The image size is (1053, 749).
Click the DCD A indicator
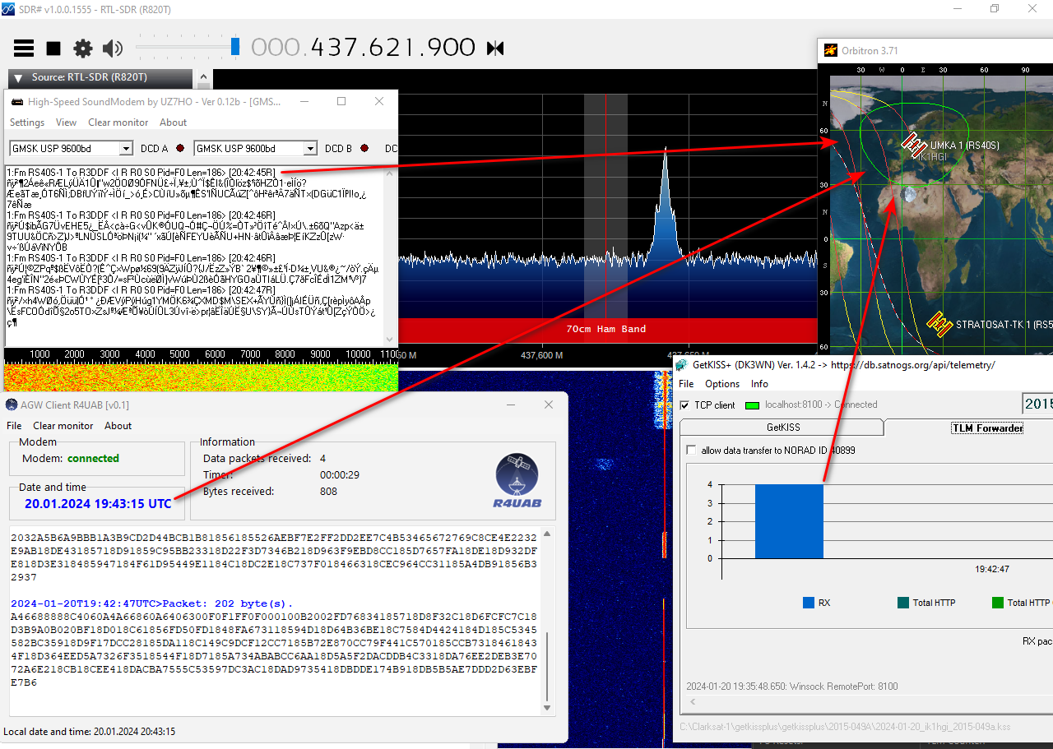(x=179, y=149)
